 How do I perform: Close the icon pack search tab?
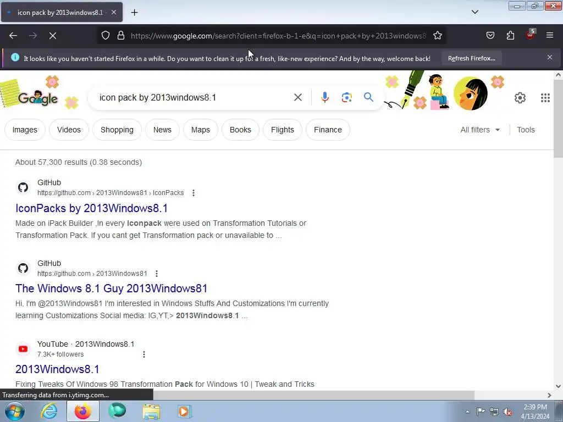pyautogui.click(x=113, y=12)
